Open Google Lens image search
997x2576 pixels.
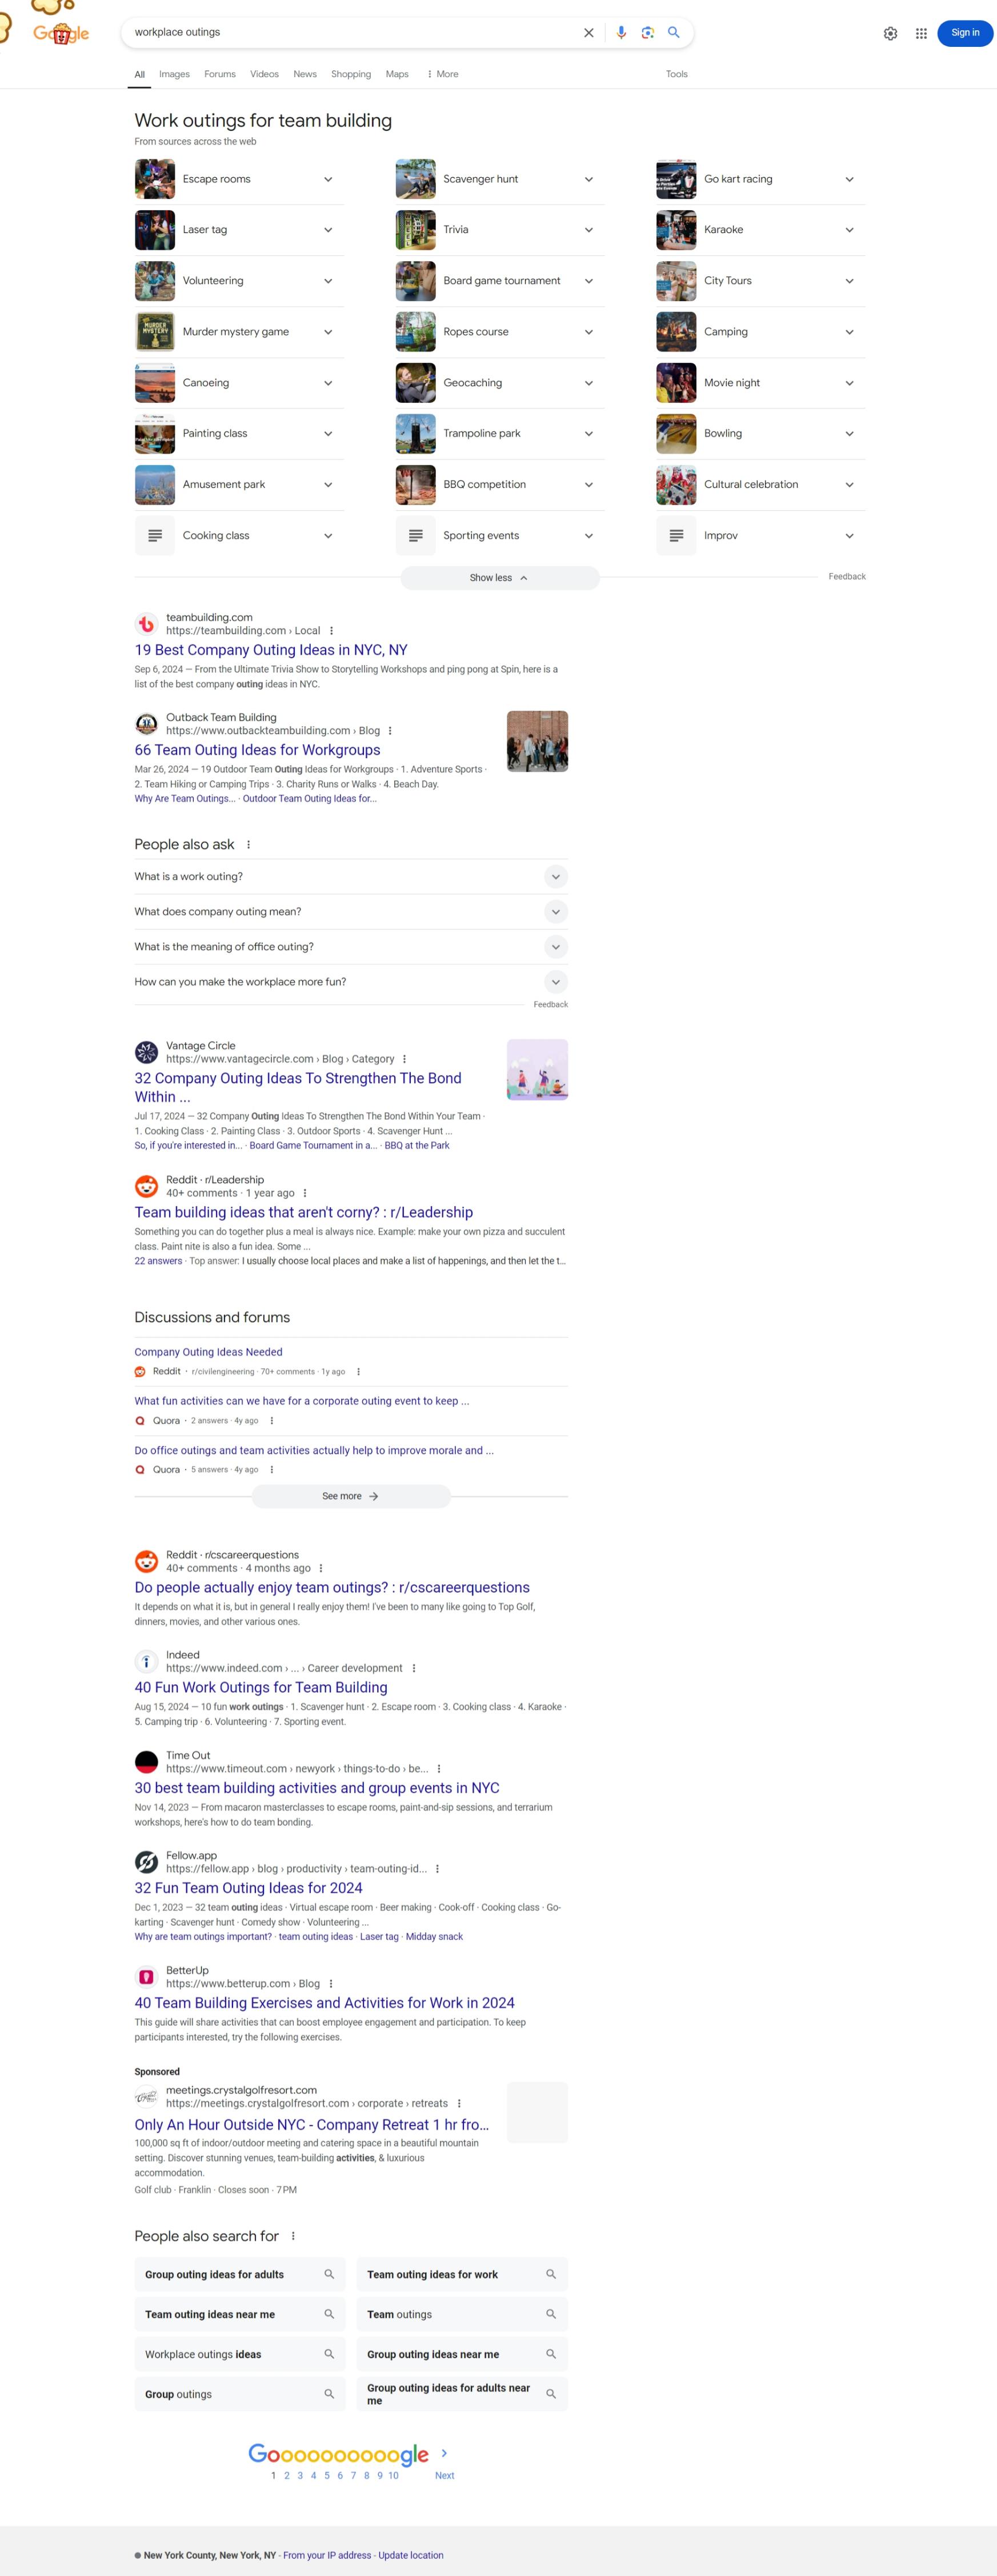point(647,33)
